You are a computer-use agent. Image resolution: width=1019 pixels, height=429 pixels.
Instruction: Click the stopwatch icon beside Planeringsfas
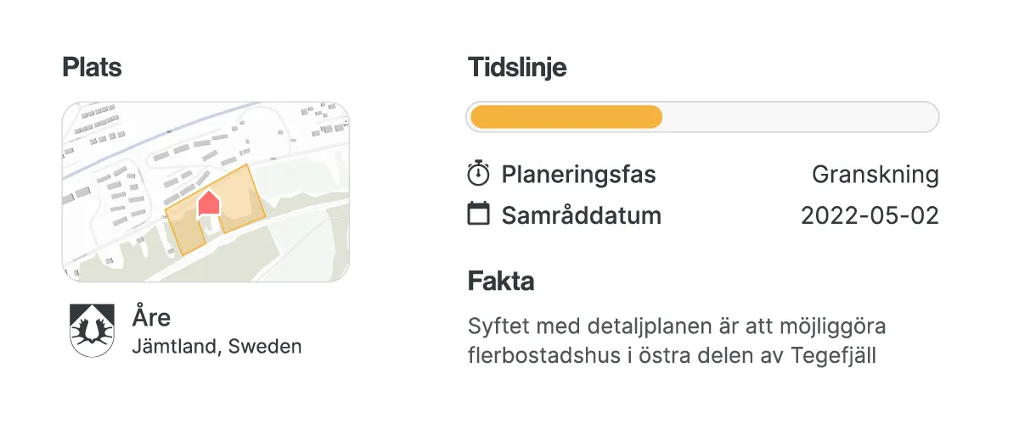point(479,175)
